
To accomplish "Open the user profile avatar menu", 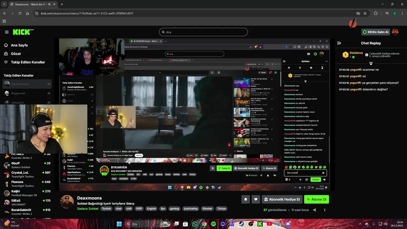I will [395, 32].
